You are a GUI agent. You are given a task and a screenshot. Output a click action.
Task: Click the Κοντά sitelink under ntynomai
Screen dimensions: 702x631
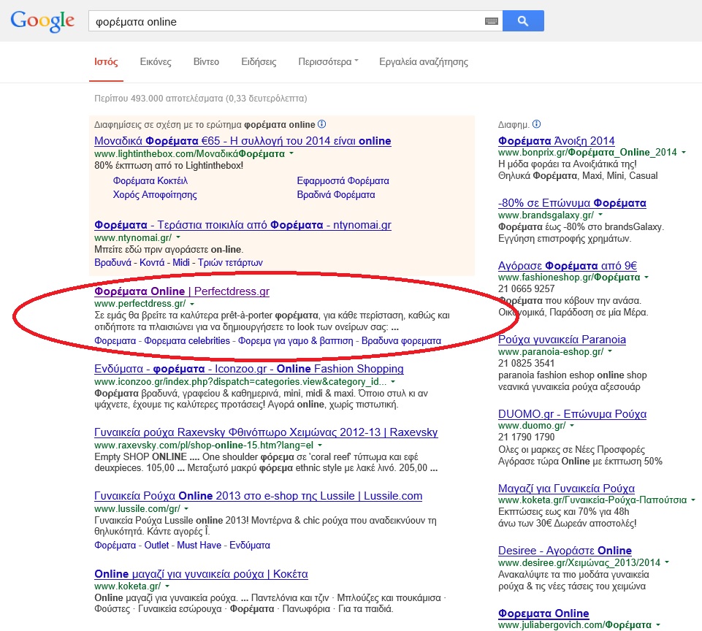tap(152, 263)
